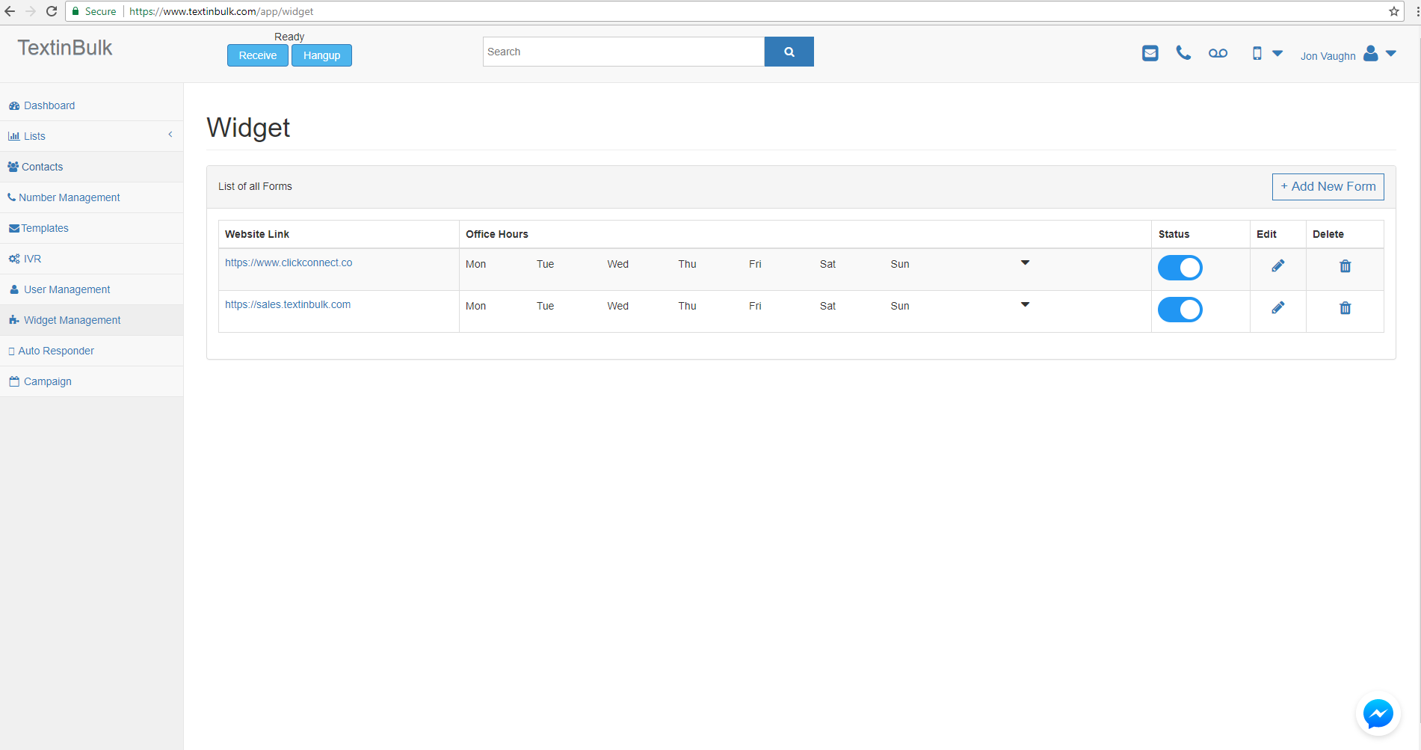Open the voicemail icon in header
The height and width of the screenshot is (750, 1421).
click(1218, 53)
